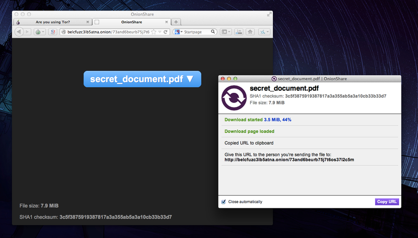
Task: Switch to the 'Are you using Tor?' tab
Action: [53, 22]
